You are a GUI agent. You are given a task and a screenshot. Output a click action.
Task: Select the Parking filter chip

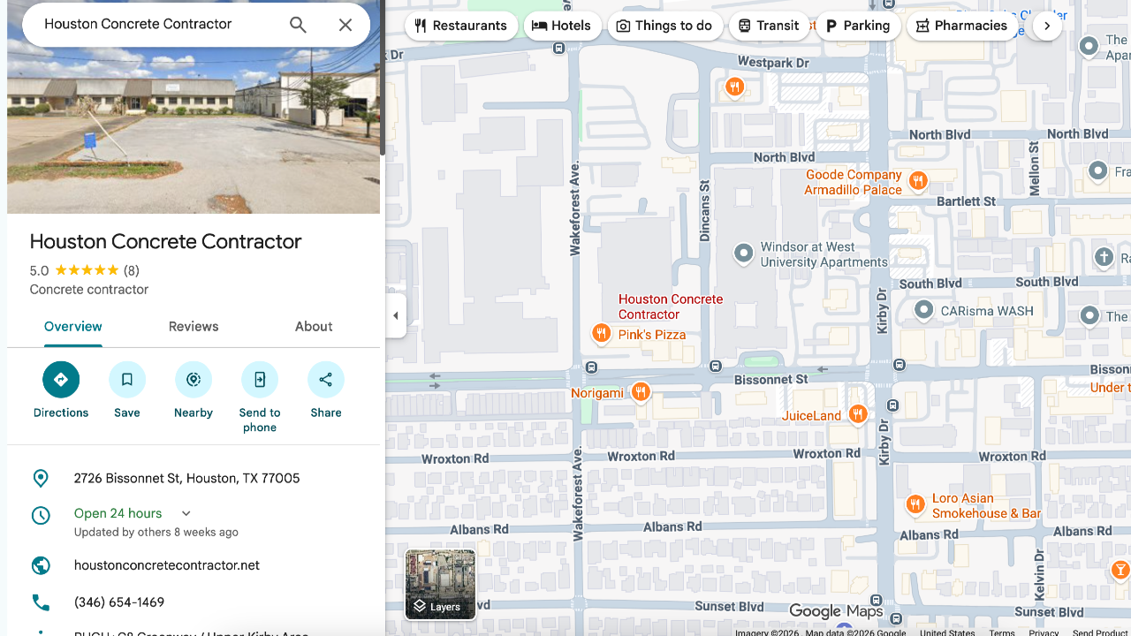click(x=858, y=26)
